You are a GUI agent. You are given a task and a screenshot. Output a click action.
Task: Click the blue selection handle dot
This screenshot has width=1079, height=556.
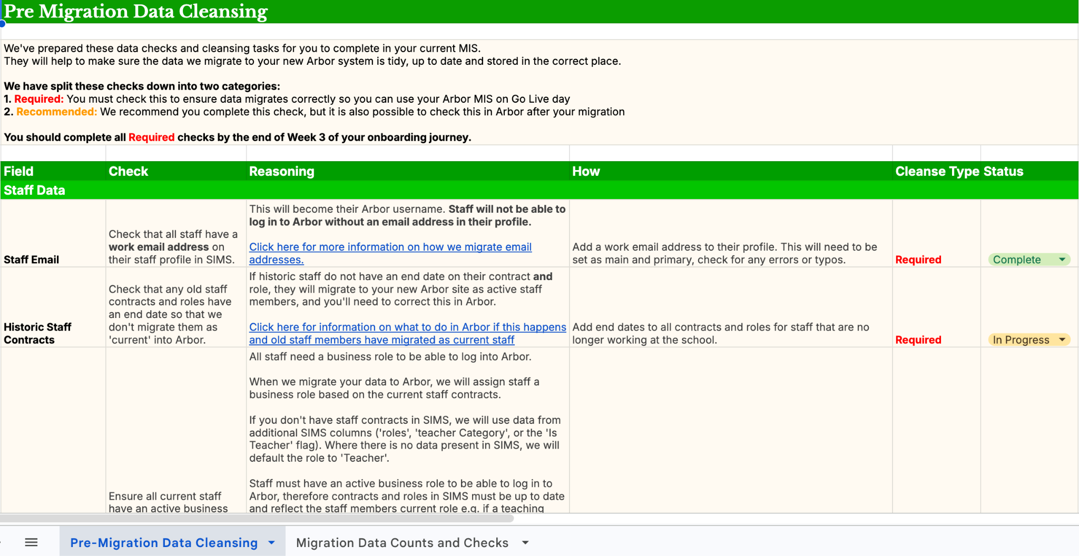(2, 23)
